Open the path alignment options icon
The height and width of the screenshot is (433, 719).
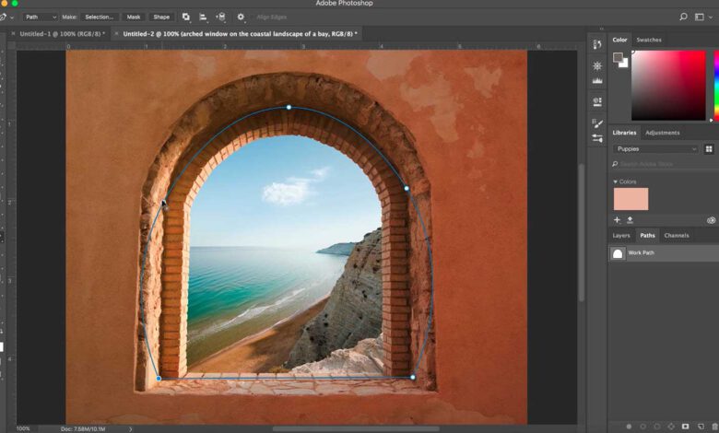pos(203,17)
